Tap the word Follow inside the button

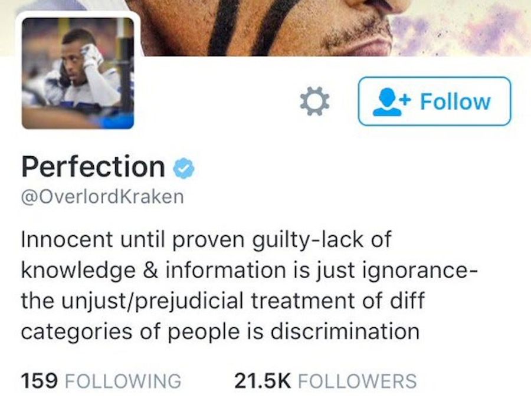[x=455, y=101]
